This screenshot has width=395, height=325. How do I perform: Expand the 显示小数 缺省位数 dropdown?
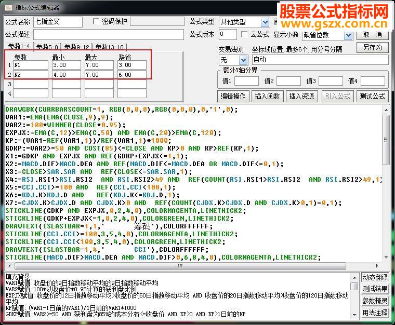coord(348,35)
